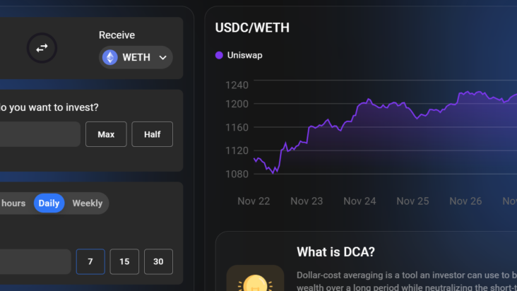Click the Uniswap legend label
The image size is (517, 291).
(244, 55)
